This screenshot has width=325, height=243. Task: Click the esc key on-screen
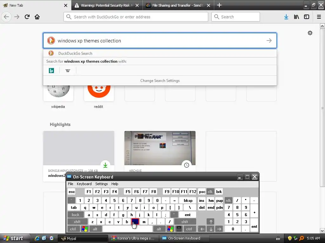pyautogui.click(x=72, y=191)
